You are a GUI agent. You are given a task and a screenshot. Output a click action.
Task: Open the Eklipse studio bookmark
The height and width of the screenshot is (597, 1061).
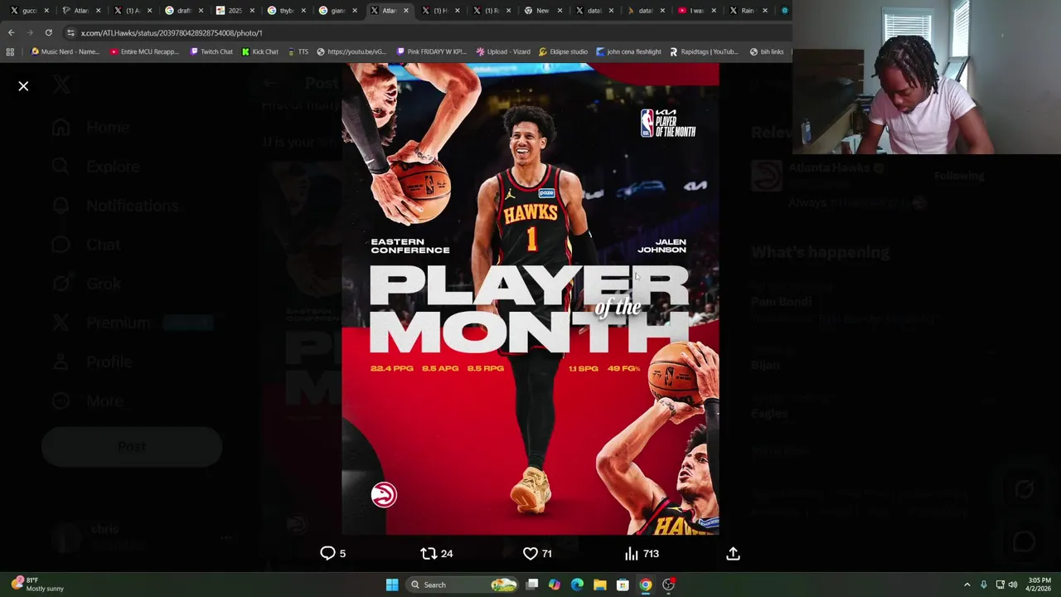click(563, 51)
